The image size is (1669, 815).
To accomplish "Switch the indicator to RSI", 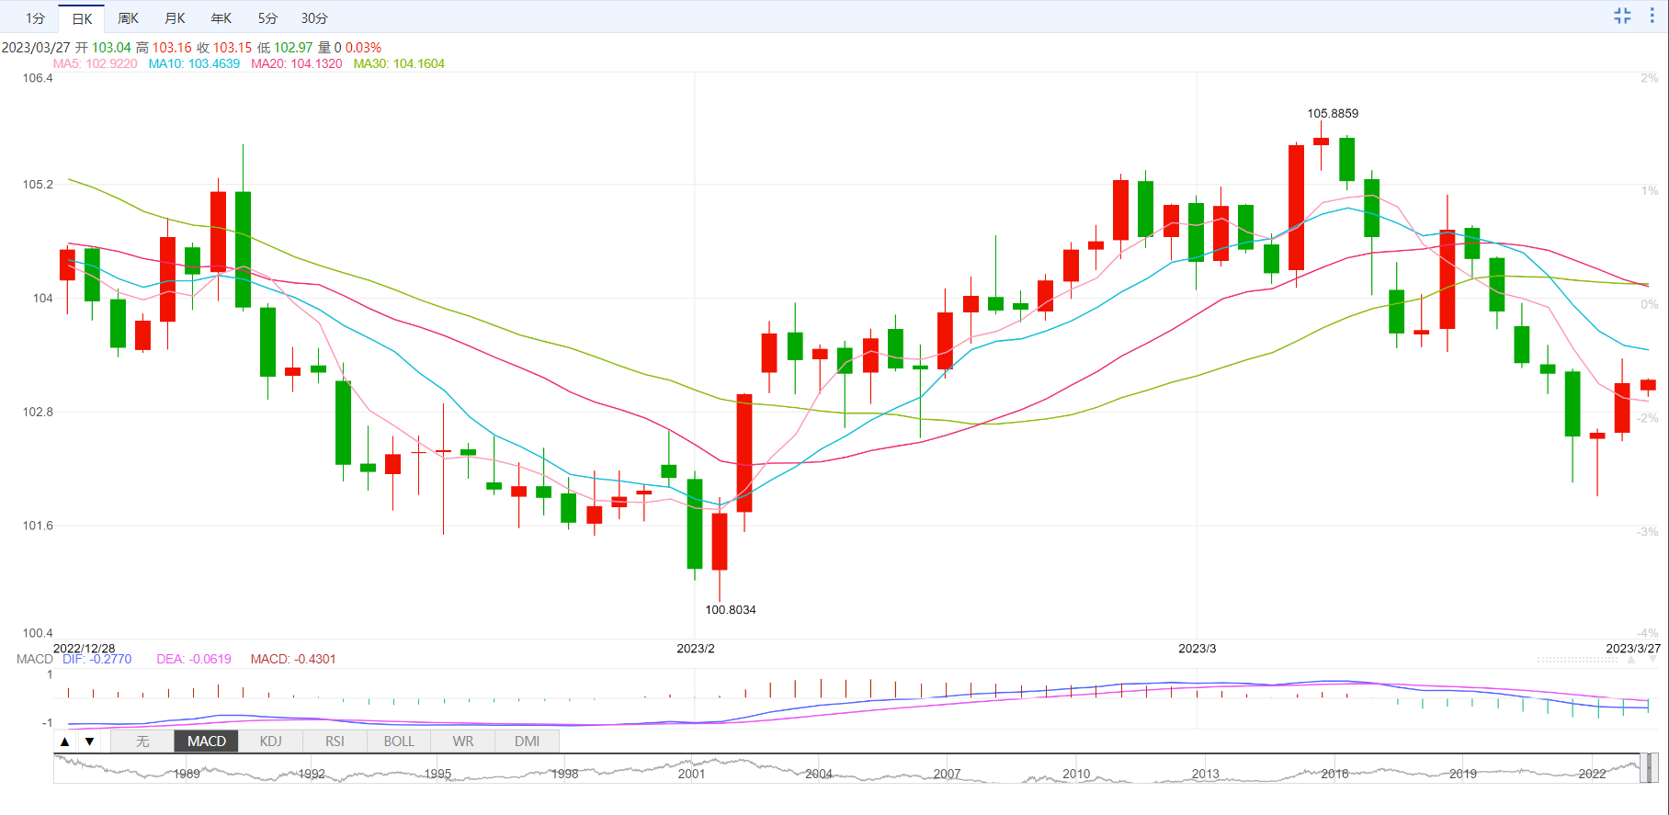I will pos(335,741).
